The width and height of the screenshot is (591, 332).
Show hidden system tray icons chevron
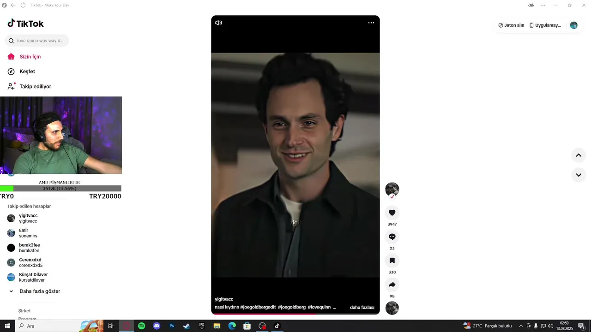(521, 326)
